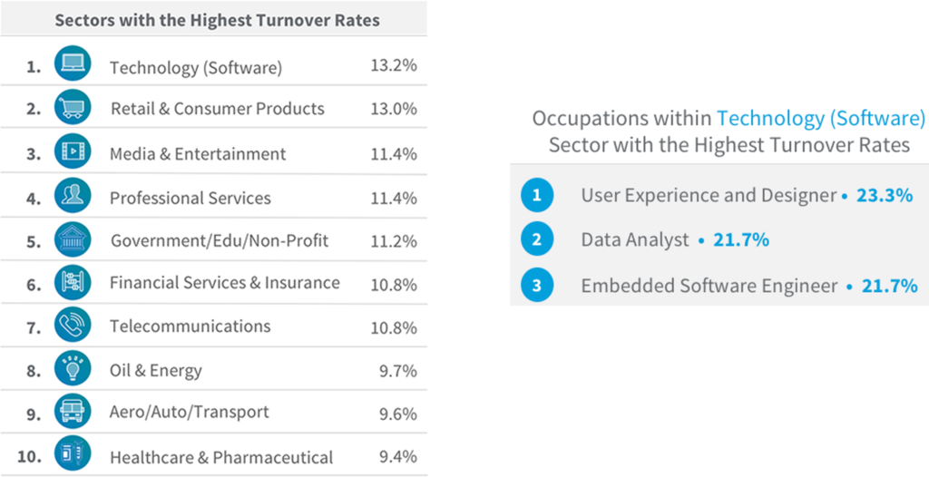This screenshot has width=929, height=477.
Task: Click the Data Analyst occupation label
Action: (635, 240)
